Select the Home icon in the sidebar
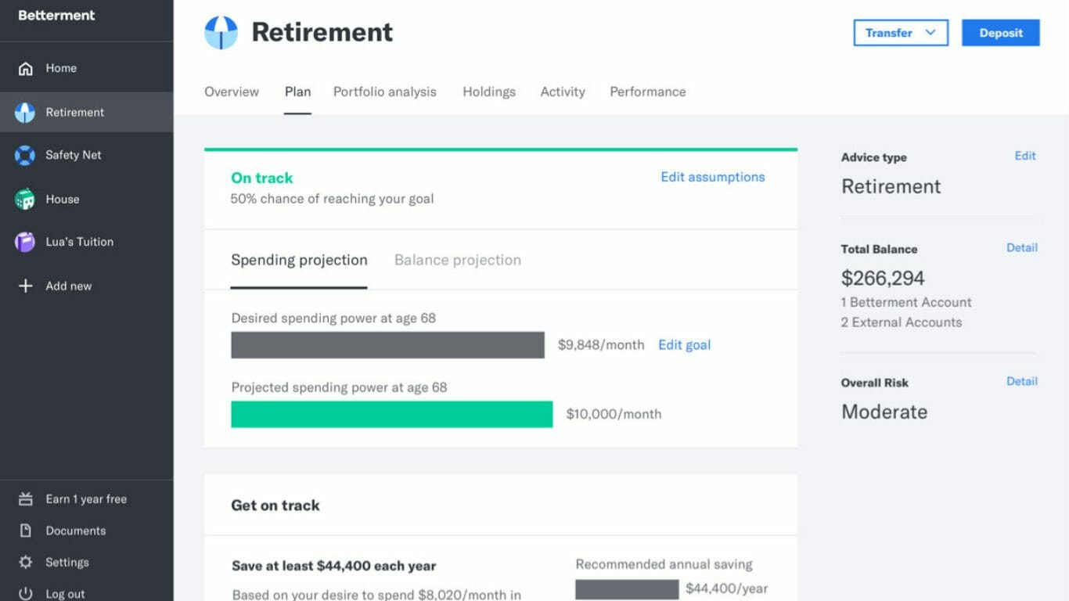 pyautogui.click(x=24, y=68)
